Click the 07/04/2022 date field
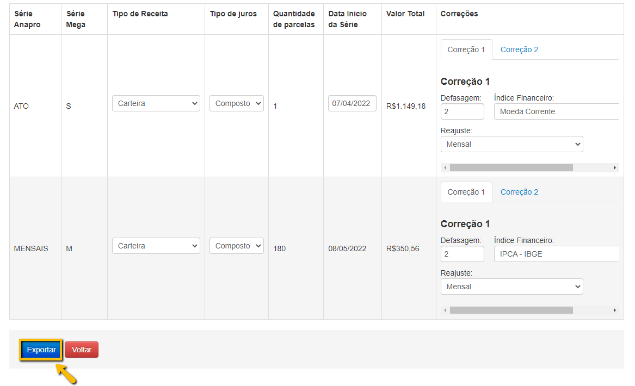This screenshot has height=386, width=635. (352, 103)
